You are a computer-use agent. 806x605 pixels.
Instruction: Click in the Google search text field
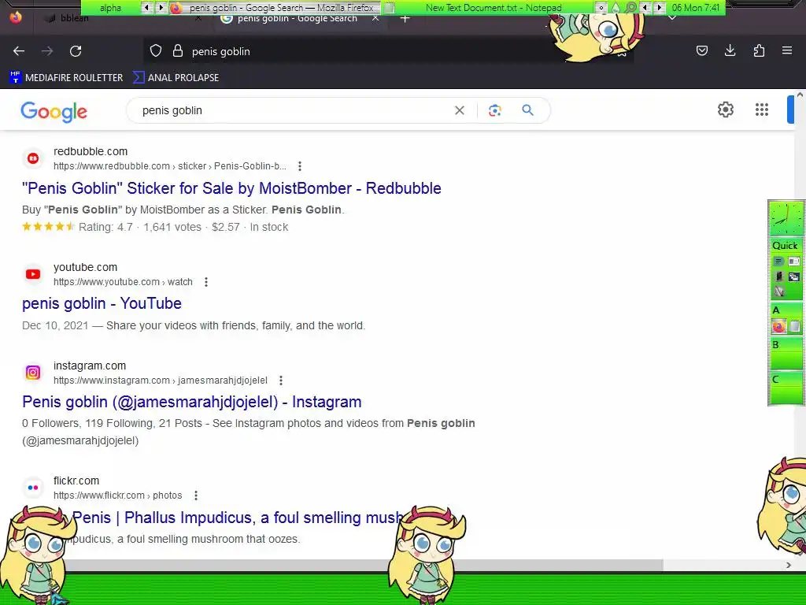(x=293, y=110)
